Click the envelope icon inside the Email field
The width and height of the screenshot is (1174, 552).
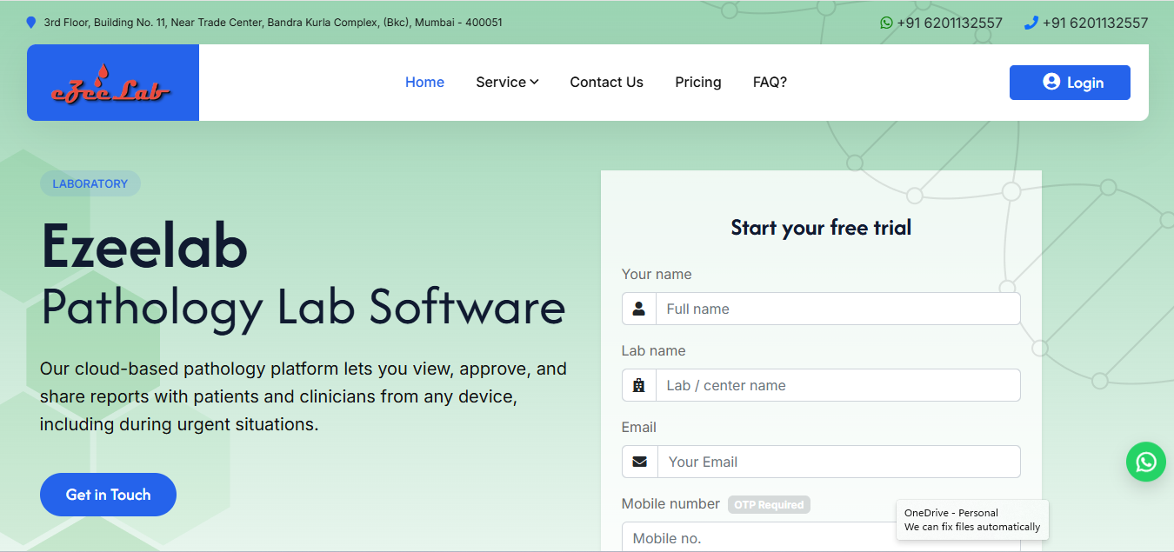pos(638,462)
